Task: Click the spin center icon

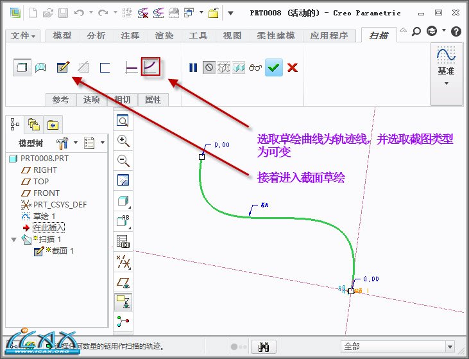Action: tap(123, 321)
